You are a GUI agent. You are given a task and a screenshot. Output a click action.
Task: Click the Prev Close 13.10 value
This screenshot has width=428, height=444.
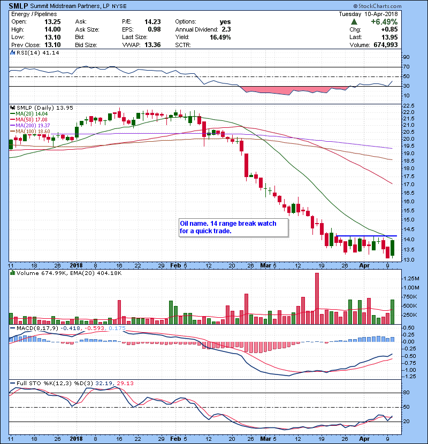point(52,45)
